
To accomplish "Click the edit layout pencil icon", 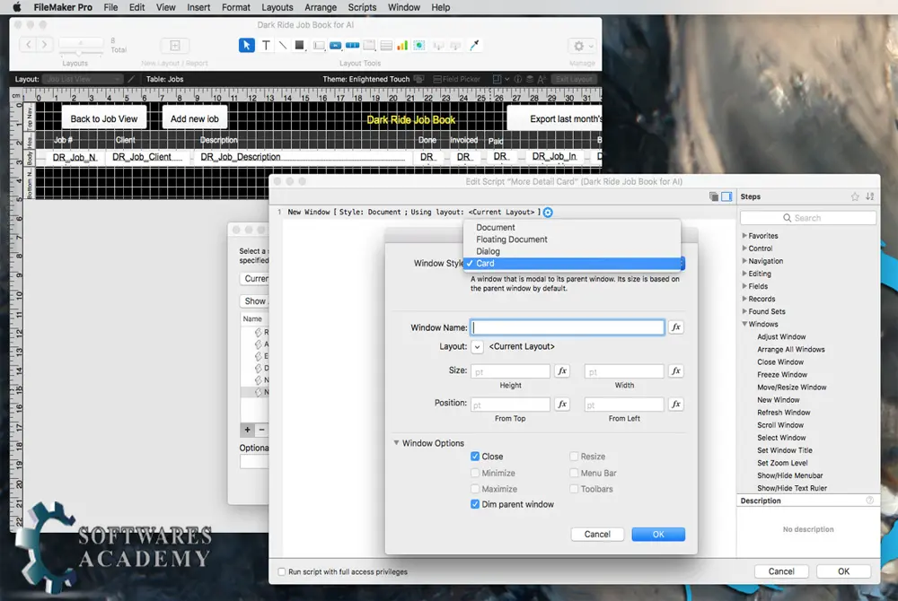I will pyautogui.click(x=131, y=79).
